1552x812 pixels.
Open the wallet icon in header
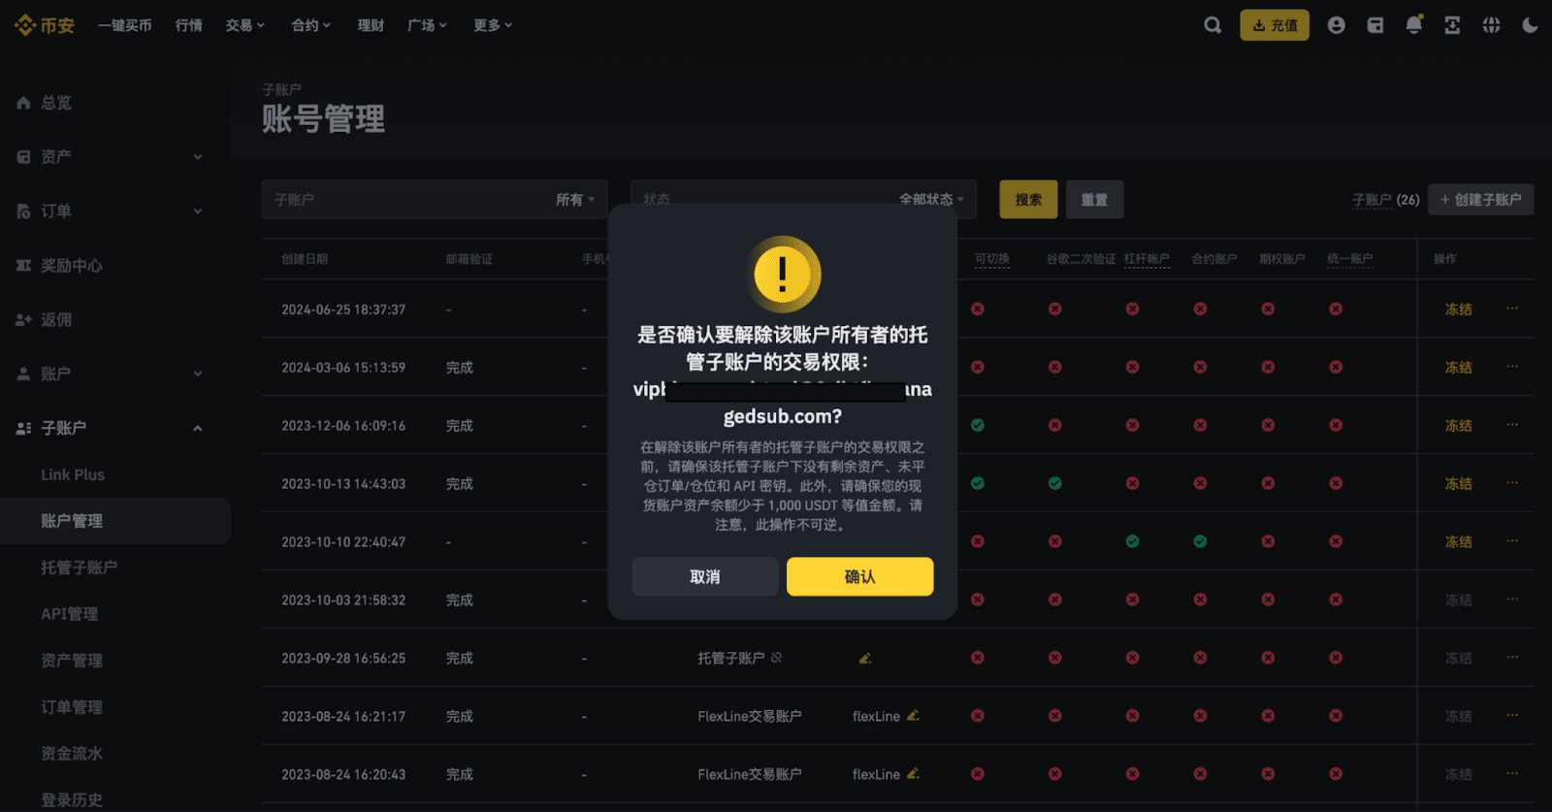[x=1374, y=25]
